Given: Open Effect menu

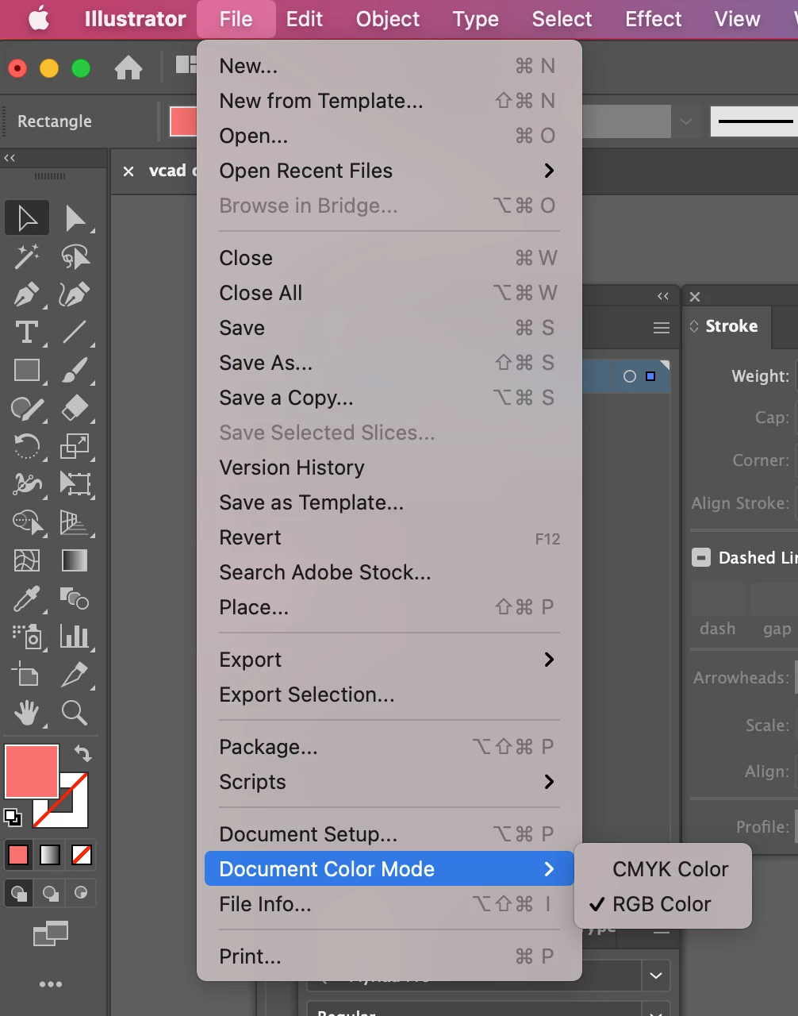Looking at the screenshot, I should point(654,19).
